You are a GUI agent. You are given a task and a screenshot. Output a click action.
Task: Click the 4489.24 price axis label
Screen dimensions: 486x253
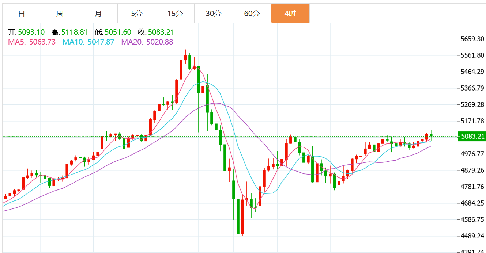tap(472, 236)
